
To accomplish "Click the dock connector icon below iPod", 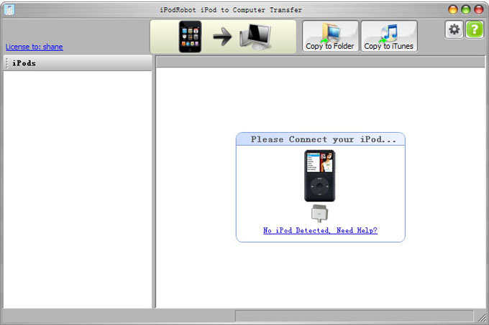I will pos(320,213).
